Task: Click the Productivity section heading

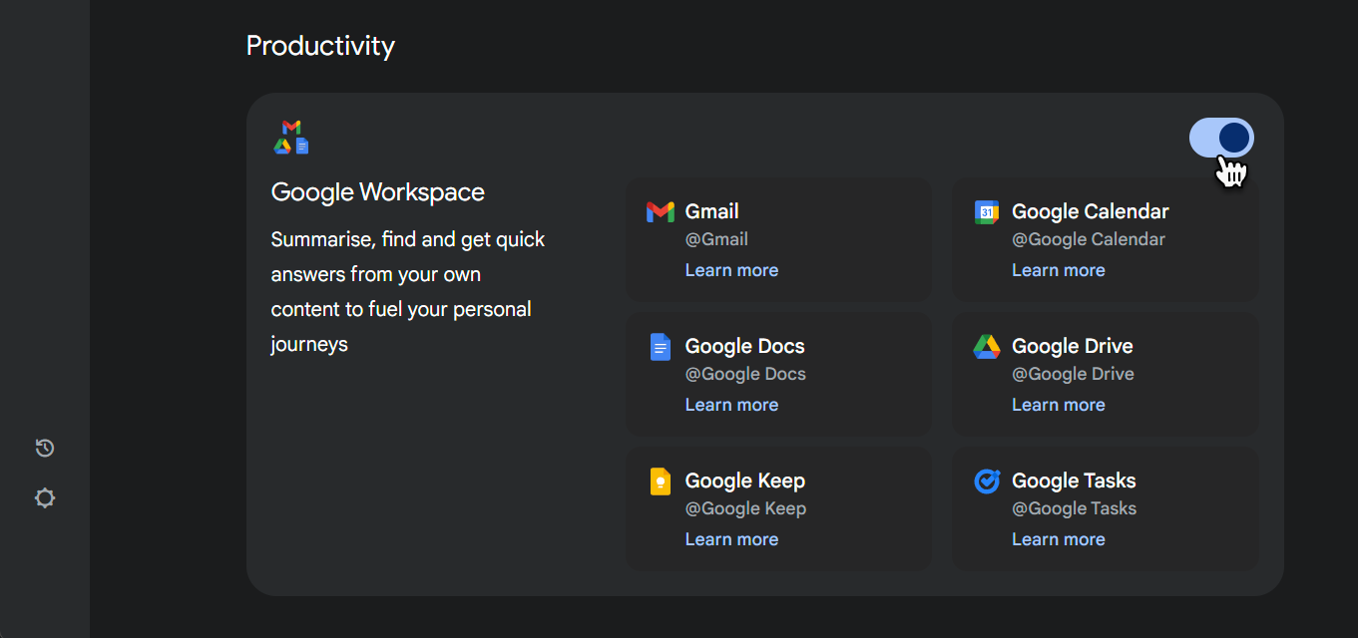Action: pos(320,46)
